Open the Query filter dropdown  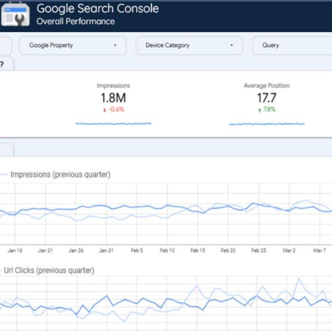click(x=292, y=46)
